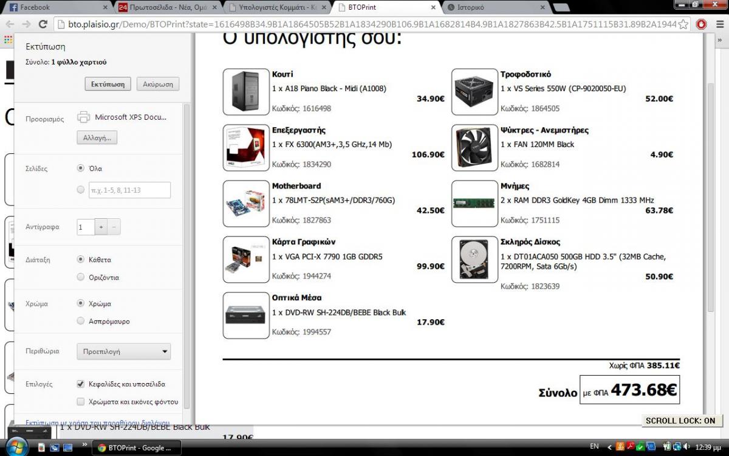Click the printer icon next to Microsoft XPS
The width and height of the screenshot is (729, 456).
84,117
